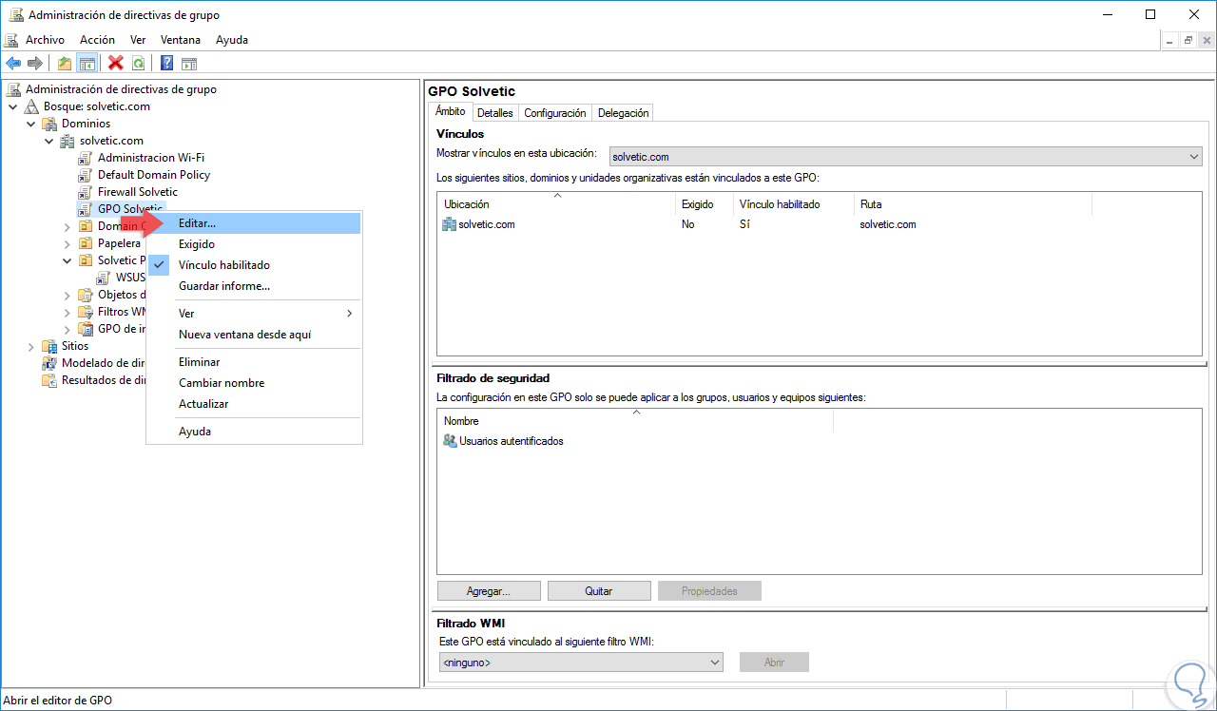The height and width of the screenshot is (711, 1217).
Task: Switch to the Detalles tab
Action: [495, 113]
